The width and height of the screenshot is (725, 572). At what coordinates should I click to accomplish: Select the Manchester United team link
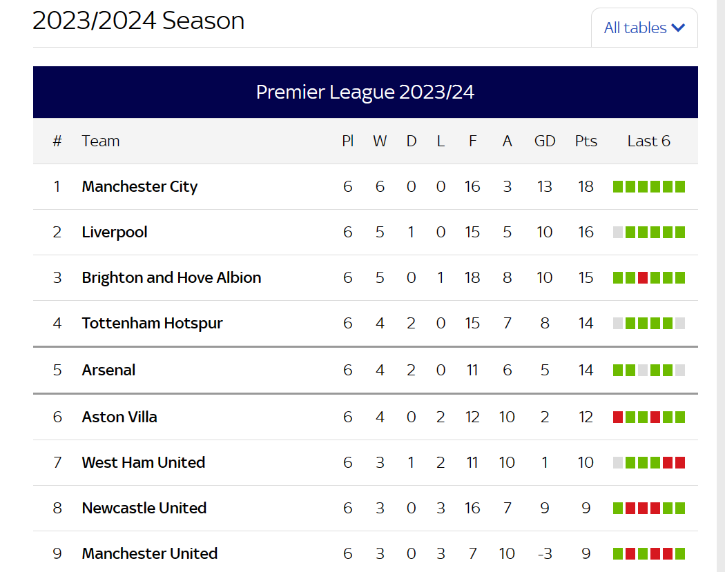coord(150,553)
